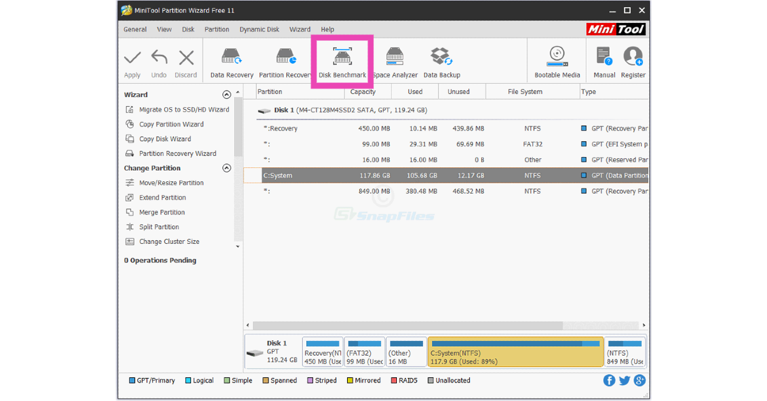The image size is (767, 401).
Task: Launch Partition Recovery from toolbar
Action: click(x=285, y=63)
